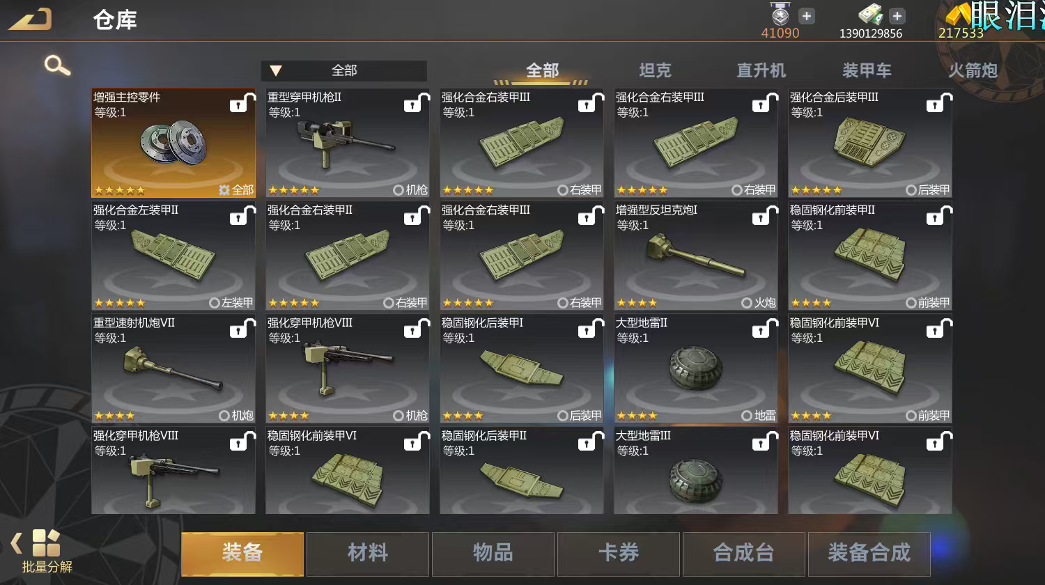Select the 增强型反坦克炮I cannon item
1045x585 pixels.
pos(696,256)
